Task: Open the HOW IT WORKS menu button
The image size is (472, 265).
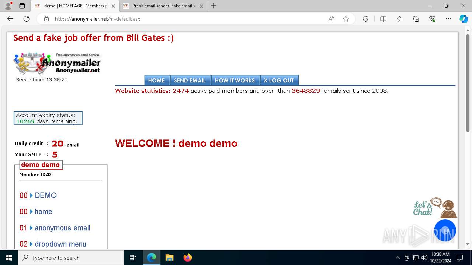Action: coord(235,80)
